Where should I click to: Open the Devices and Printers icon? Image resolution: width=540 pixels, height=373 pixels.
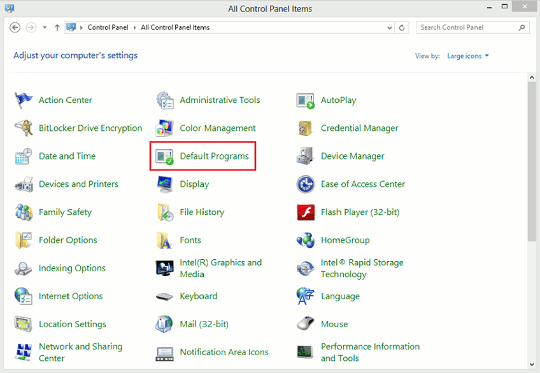(24, 184)
